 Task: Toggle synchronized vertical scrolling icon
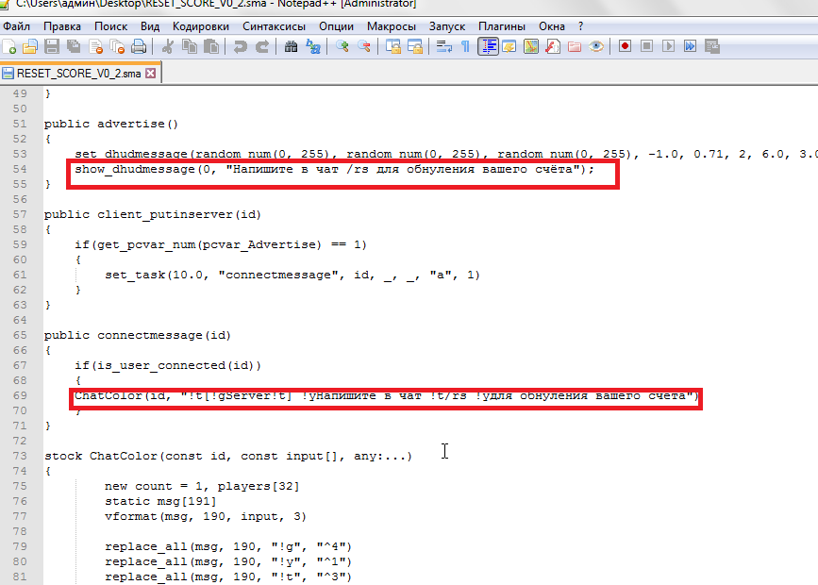tap(392, 47)
